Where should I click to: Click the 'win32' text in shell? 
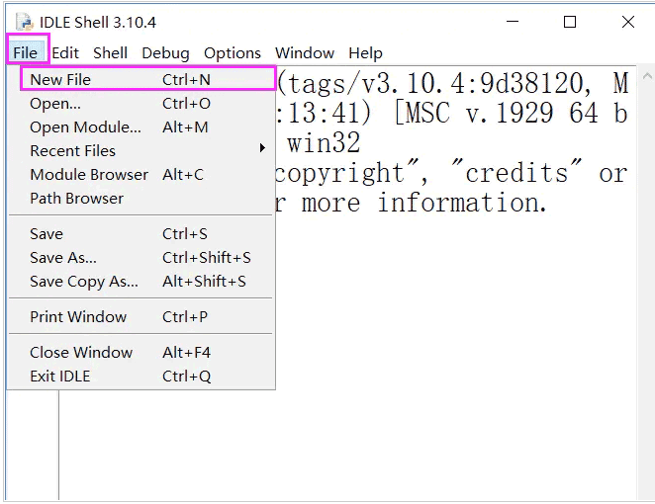tap(324, 142)
